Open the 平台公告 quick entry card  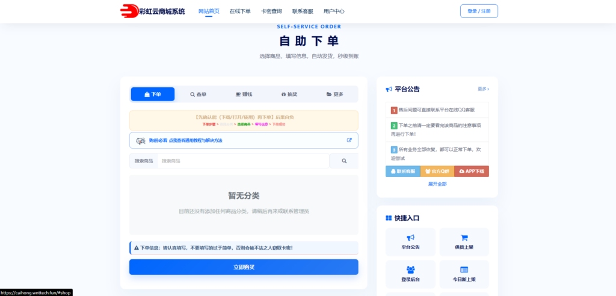pyautogui.click(x=410, y=242)
